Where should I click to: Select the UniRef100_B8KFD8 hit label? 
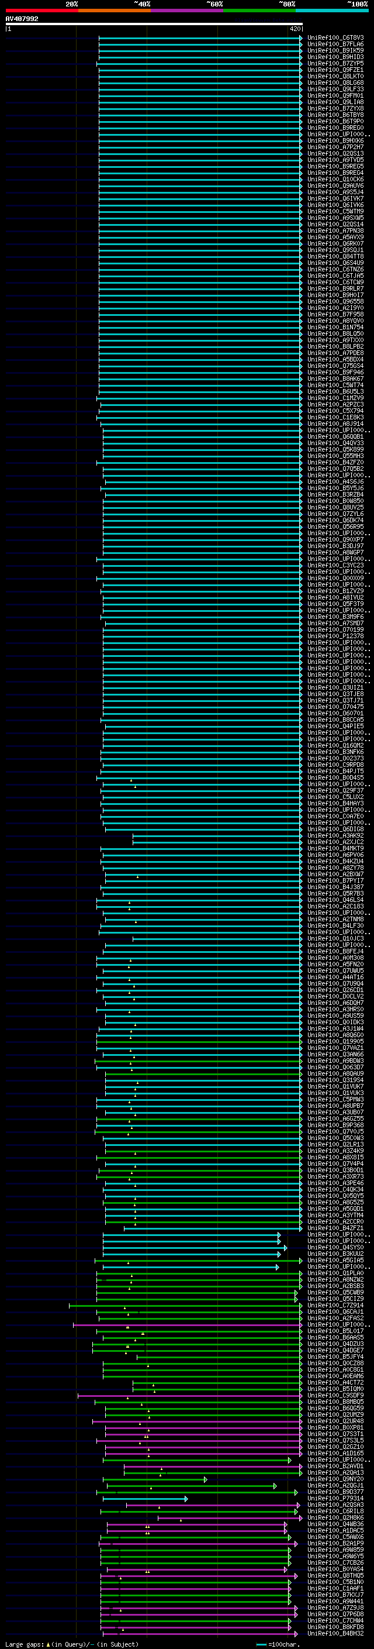pos(335,1627)
